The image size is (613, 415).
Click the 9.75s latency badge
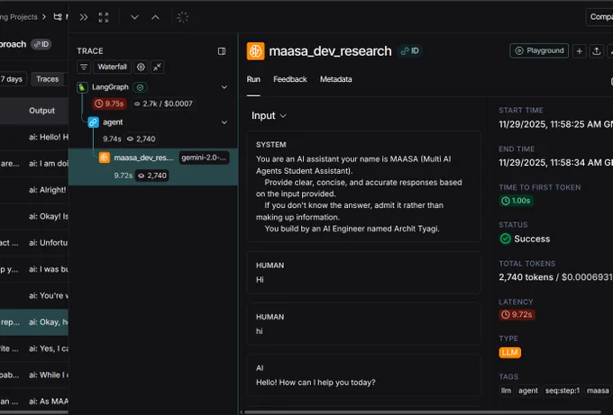[x=109, y=104]
